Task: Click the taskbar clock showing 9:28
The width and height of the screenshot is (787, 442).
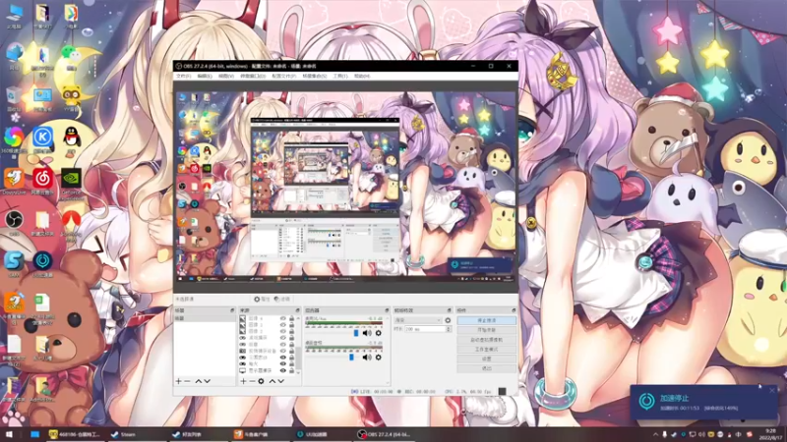Action: [770, 434]
